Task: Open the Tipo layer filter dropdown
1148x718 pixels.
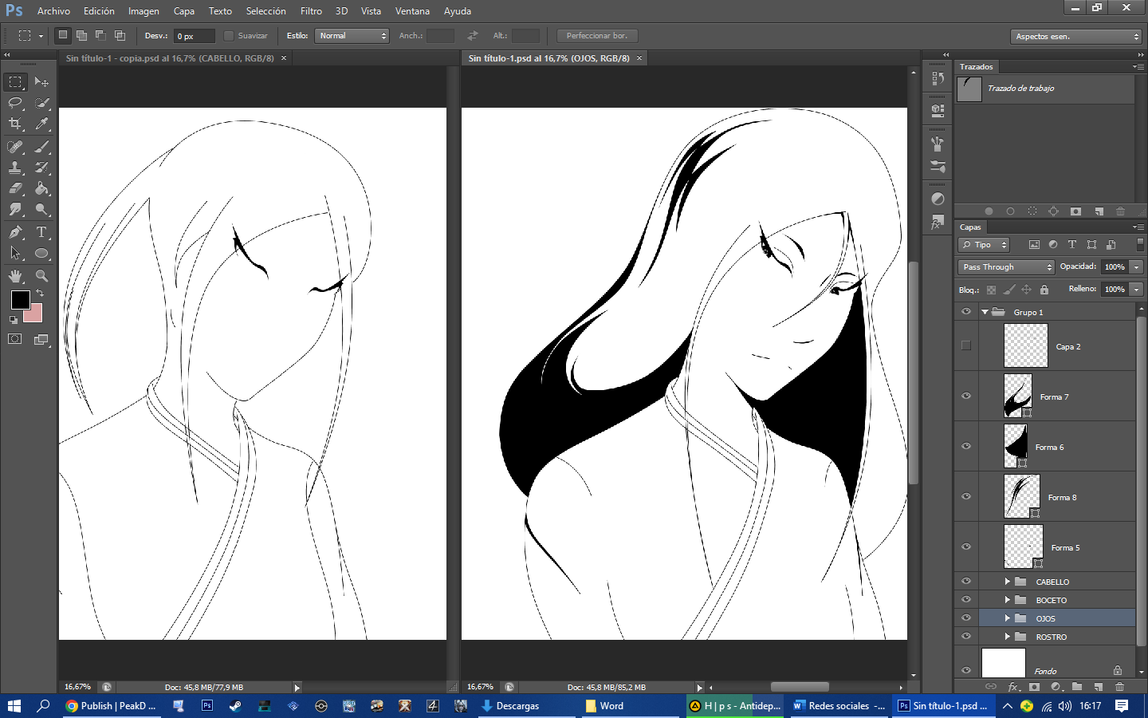Action: click(x=985, y=245)
